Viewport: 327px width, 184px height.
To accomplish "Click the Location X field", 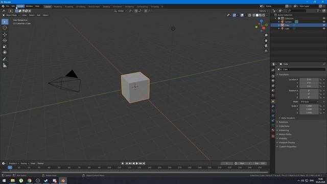I will coord(309,80).
